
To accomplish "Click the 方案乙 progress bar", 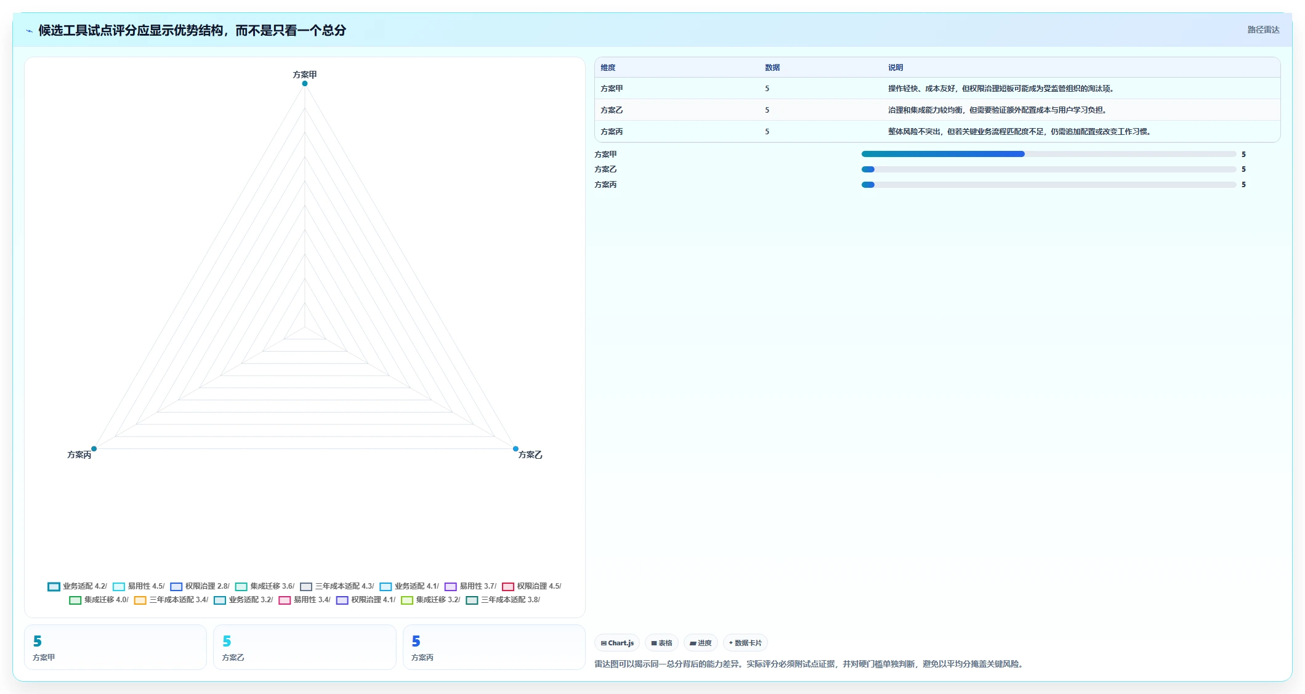I will pyautogui.click(x=1048, y=169).
